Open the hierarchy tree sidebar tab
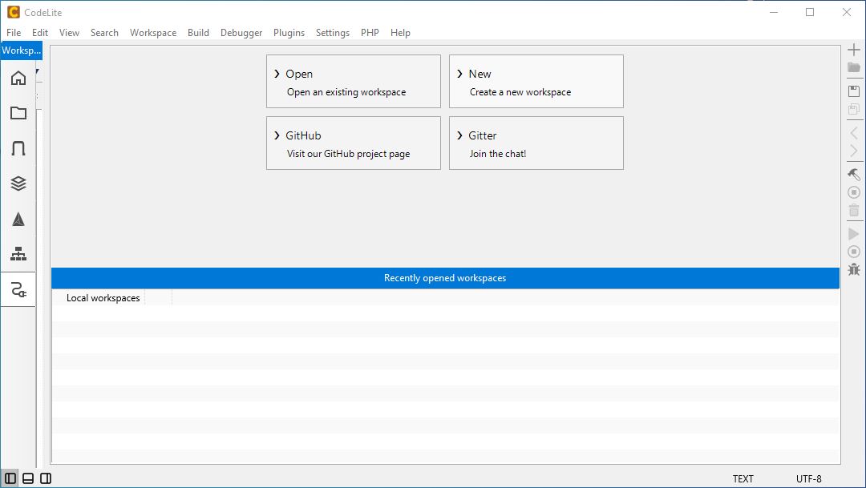This screenshot has height=488, width=866. pyautogui.click(x=18, y=254)
